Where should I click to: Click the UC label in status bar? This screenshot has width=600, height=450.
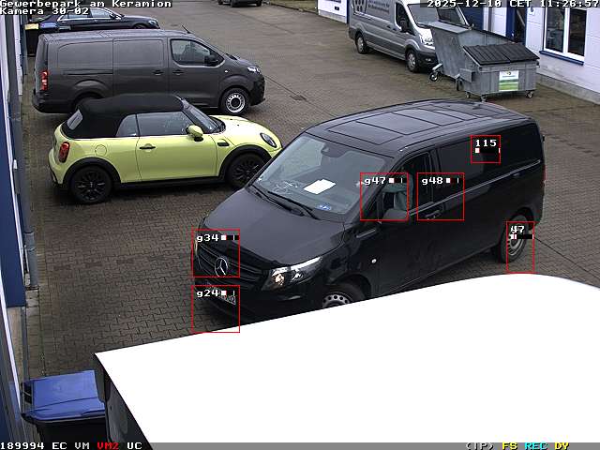pos(134,445)
